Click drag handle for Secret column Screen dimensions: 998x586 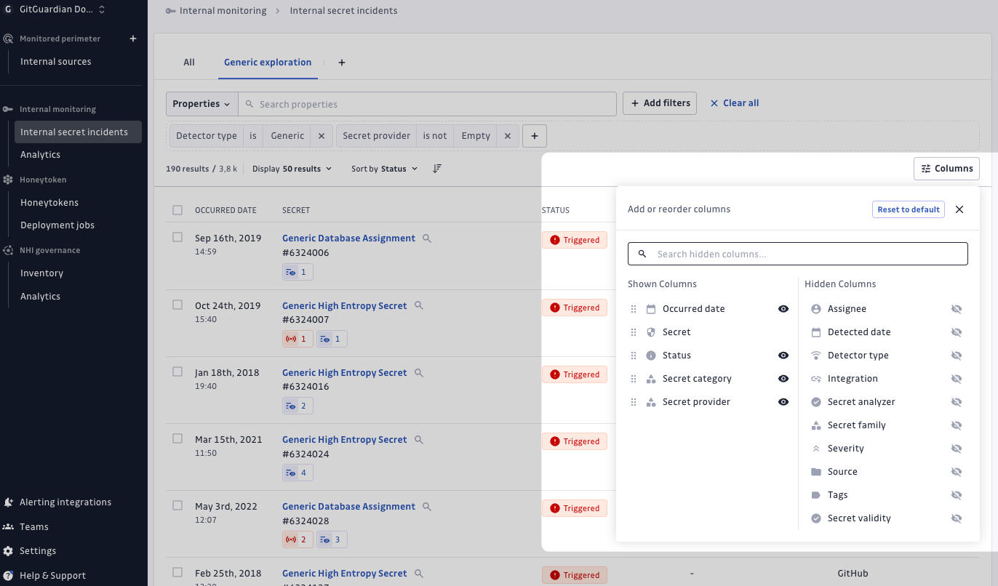pyautogui.click(x=633, y=332)
